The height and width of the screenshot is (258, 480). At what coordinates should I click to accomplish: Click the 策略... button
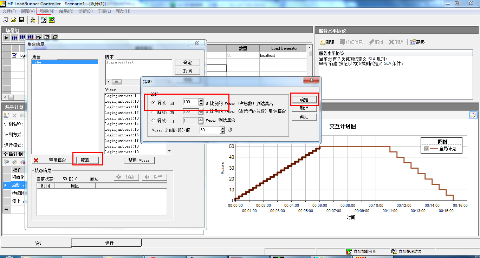[x=87, y=160]
